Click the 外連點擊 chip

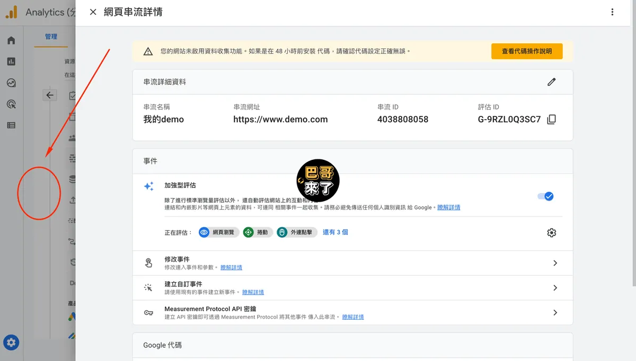tap(297, 232)
